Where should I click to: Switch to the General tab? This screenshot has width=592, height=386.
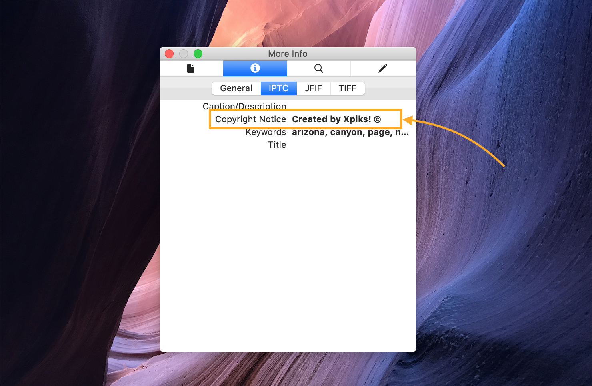tap(236, 88)
